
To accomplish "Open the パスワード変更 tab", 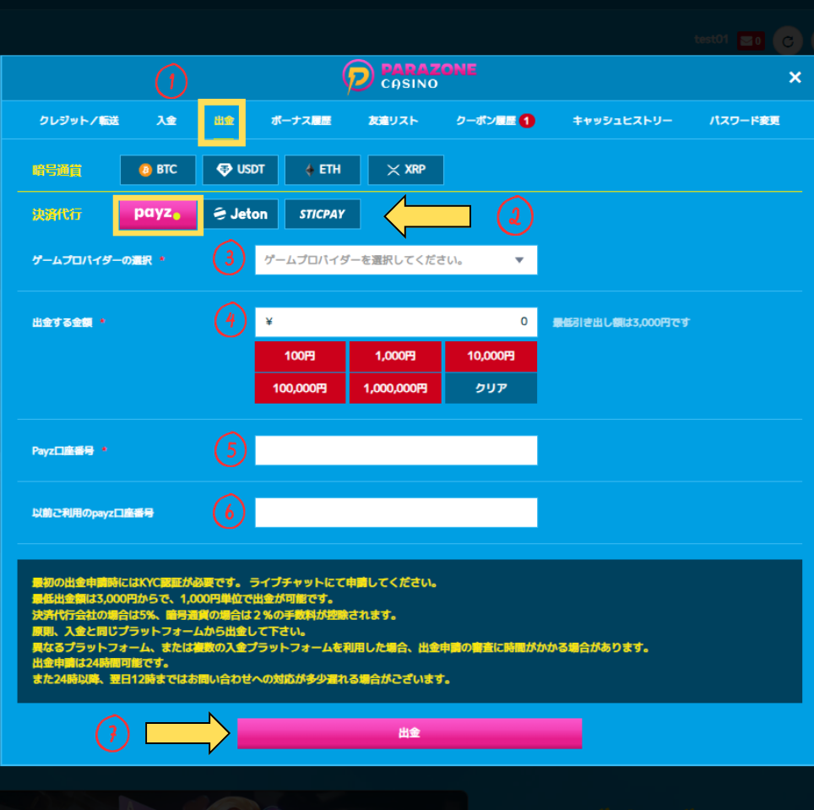I will pos(744,121).
